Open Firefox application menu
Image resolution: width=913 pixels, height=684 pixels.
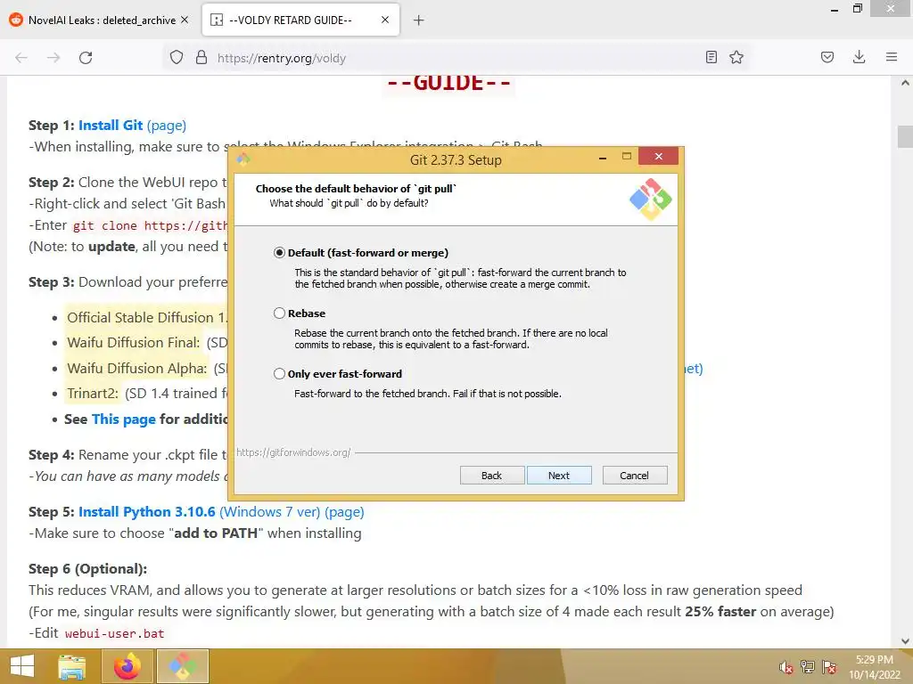(892, 57)
